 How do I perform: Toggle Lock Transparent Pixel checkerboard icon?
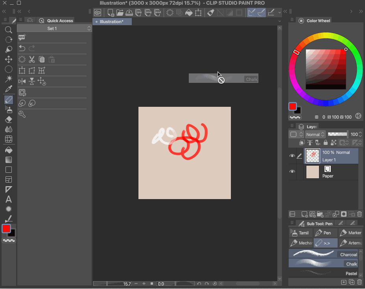[x=334, y=143]
